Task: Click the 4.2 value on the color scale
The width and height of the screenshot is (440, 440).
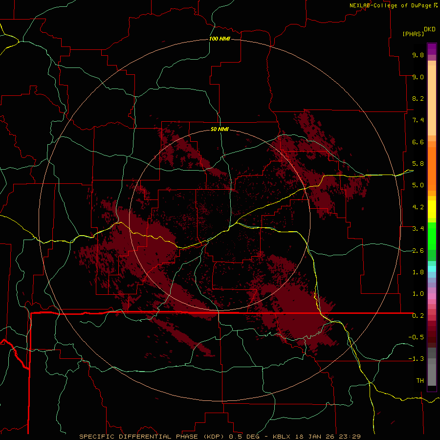Action: [x=418, y=207]
